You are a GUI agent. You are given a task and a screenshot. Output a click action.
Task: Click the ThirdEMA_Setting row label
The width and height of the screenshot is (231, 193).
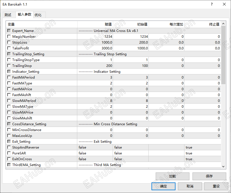pyautogui.click(x=27, y=165)
